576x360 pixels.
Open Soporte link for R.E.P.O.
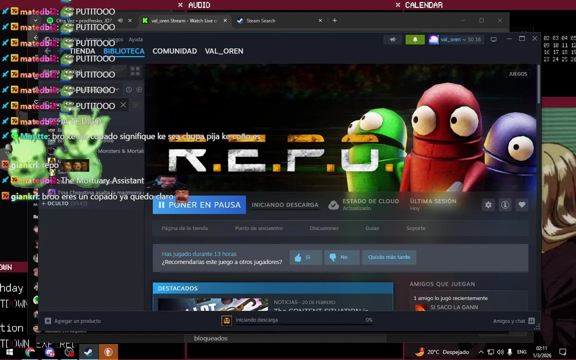tap(415, 228)
